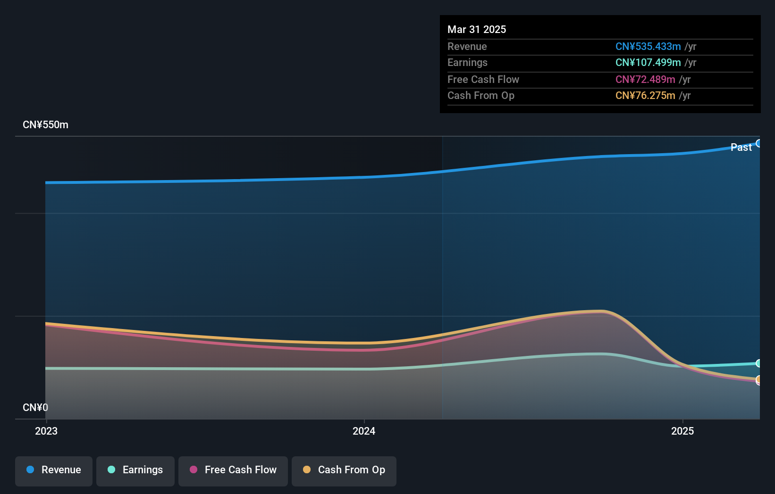Screen dimensions: 775x494
Task: Click the blue Revenue legend dot
Action: coord(30,469)
